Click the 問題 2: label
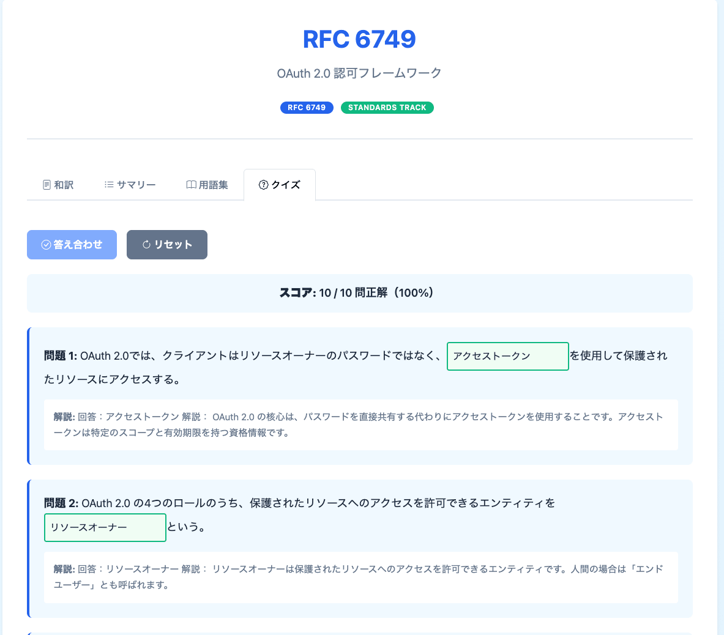 61,503
